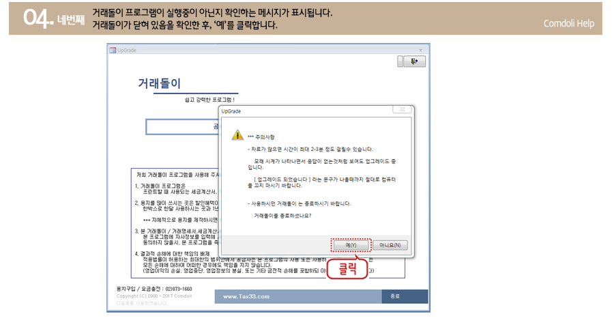Open the www.Tax33.com link
614x327 pixels.
(x=246, y=296)
